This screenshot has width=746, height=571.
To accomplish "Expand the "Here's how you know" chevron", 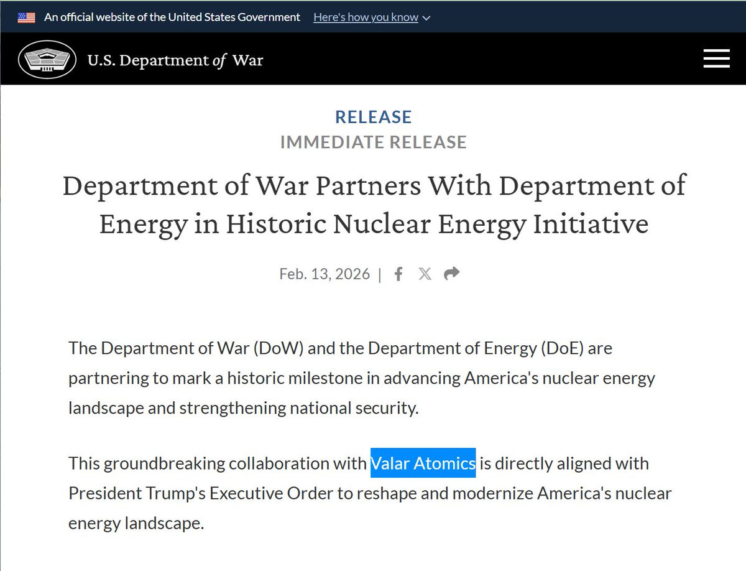I will pos(426,18).
